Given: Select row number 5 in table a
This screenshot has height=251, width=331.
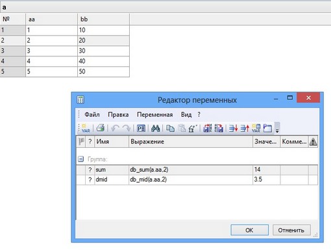Looking at the screenshot, I should [x=12, y=71].
